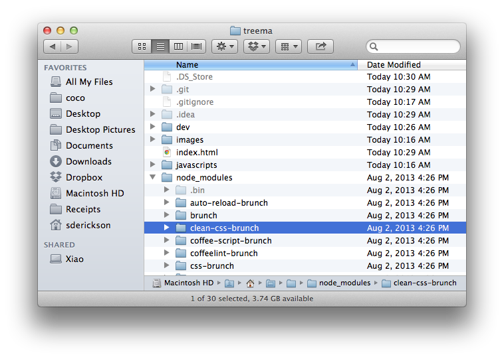Screen dimensions: 504x359
Task: Switch to icon view
Action: (142, 46)
